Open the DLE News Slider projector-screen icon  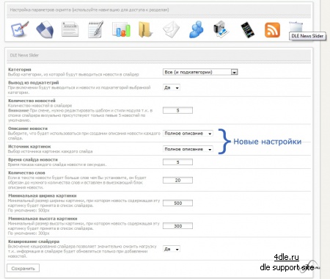coord(296,27)
